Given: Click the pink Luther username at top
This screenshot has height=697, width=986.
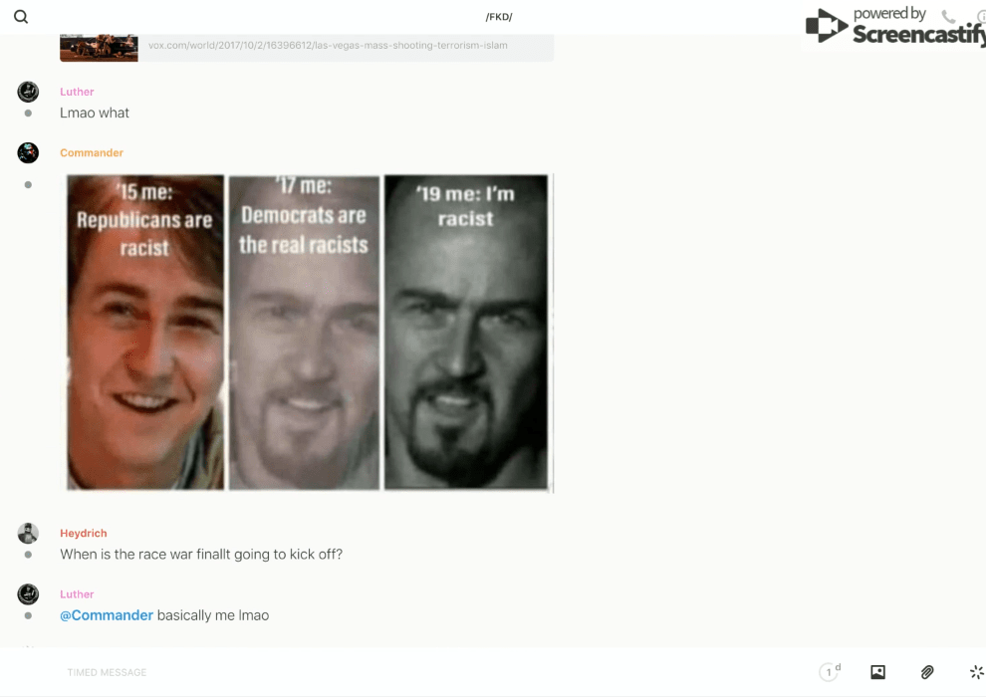Looking at the screenshot, I should coord(77,92).
